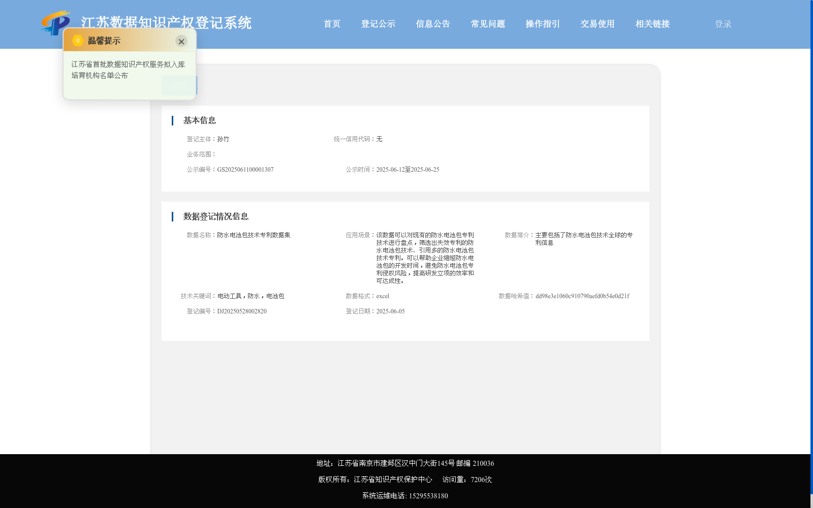The image size is (813, 508).
Task: Select the 公示时间 2025-06-12至2025-06-25
Action: [408, 170]
